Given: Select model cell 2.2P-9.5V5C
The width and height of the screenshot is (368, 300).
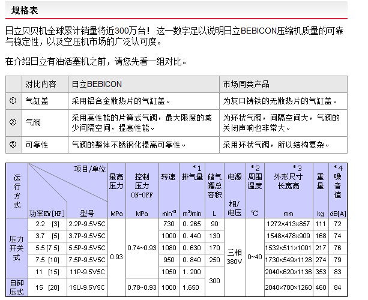Looking at the screenshot, I should point(87,224).
